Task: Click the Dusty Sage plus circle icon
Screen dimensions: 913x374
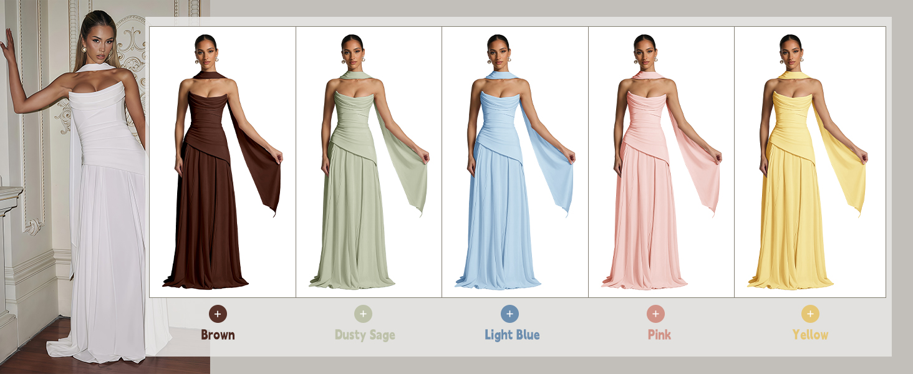Action: click(364, 314)
